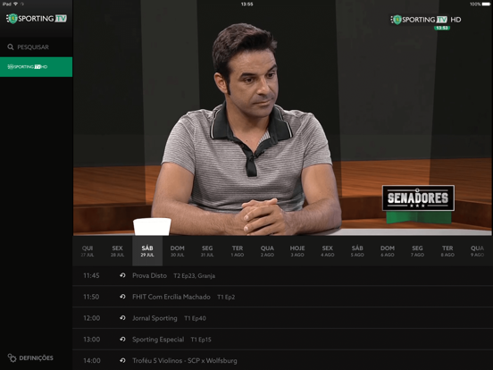The height and width of the screenshot is (370, 493).
Task: Open Jornal Sporting programme title
Action: pos(155,318)
